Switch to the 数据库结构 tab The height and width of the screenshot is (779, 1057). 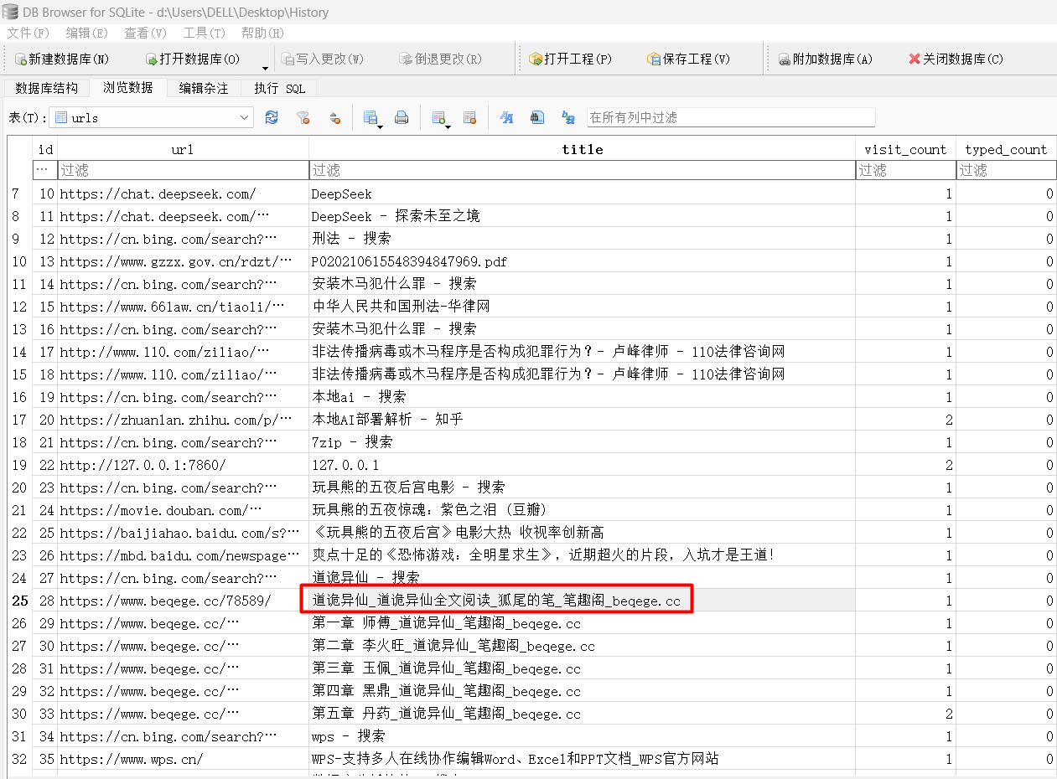[x=46, y=88]
